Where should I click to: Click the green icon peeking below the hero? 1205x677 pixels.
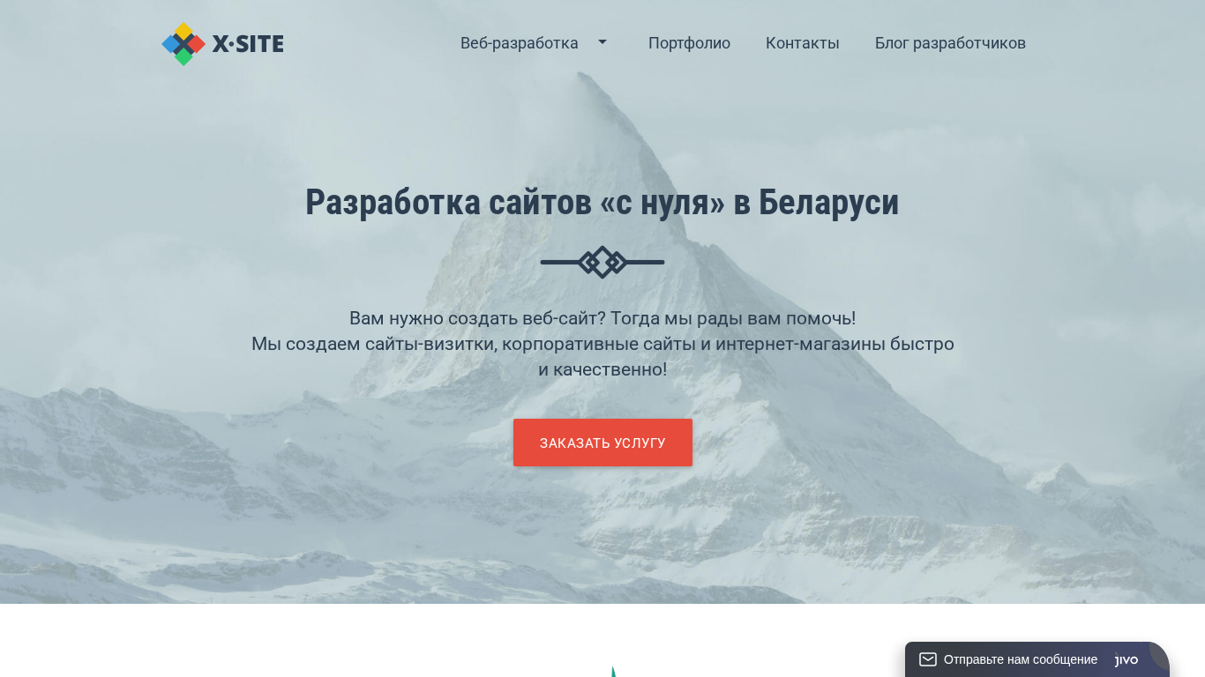[613, 672]
